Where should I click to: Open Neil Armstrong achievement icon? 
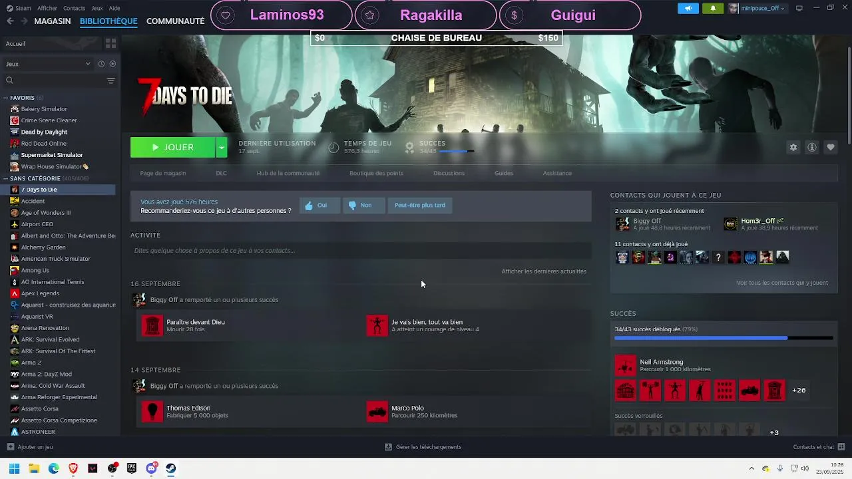coord(626,365)
